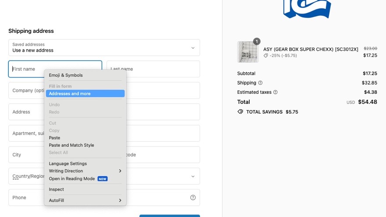Click the estimated taxes help icon
The image size is (386, 217).
[275, 92]
